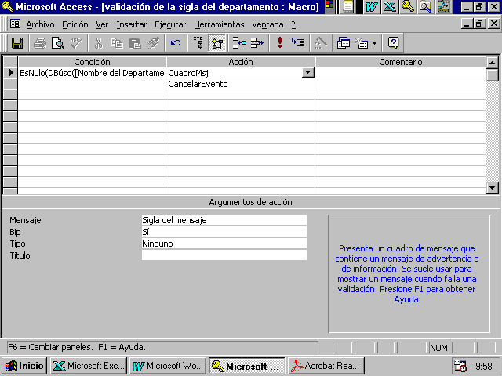Click the Tipo argument field showing Ninguno
502x376 pixels.
point(224,244)
